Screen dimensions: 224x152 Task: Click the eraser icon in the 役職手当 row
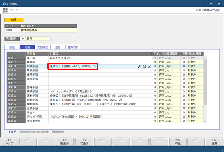149,66
